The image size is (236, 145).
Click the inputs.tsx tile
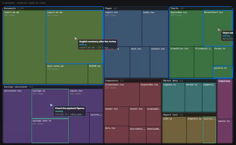[86, 101]
